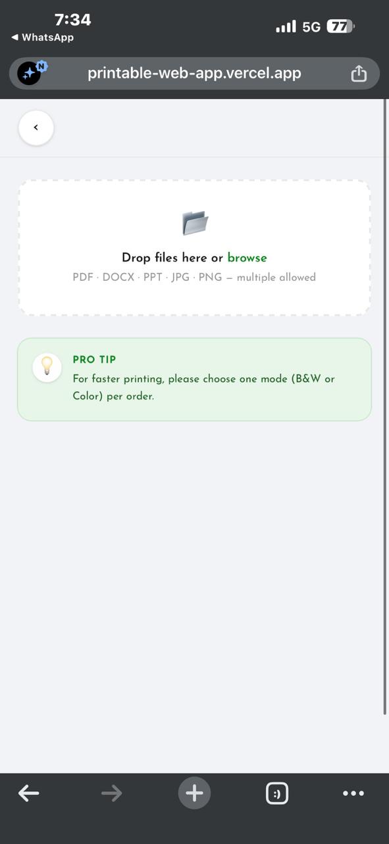Open file picker via the browse link
This screenshot has height=844, width=389.
pyautogui.click(x=247, y=258)
